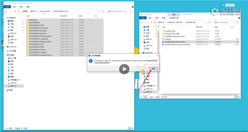The width and height of the screenshot is (248, 132).
Task: Open the 应用程序工具 tab in the _SolidSQUAD_ window
Action: pyautogui.click(x=174, y=18)
